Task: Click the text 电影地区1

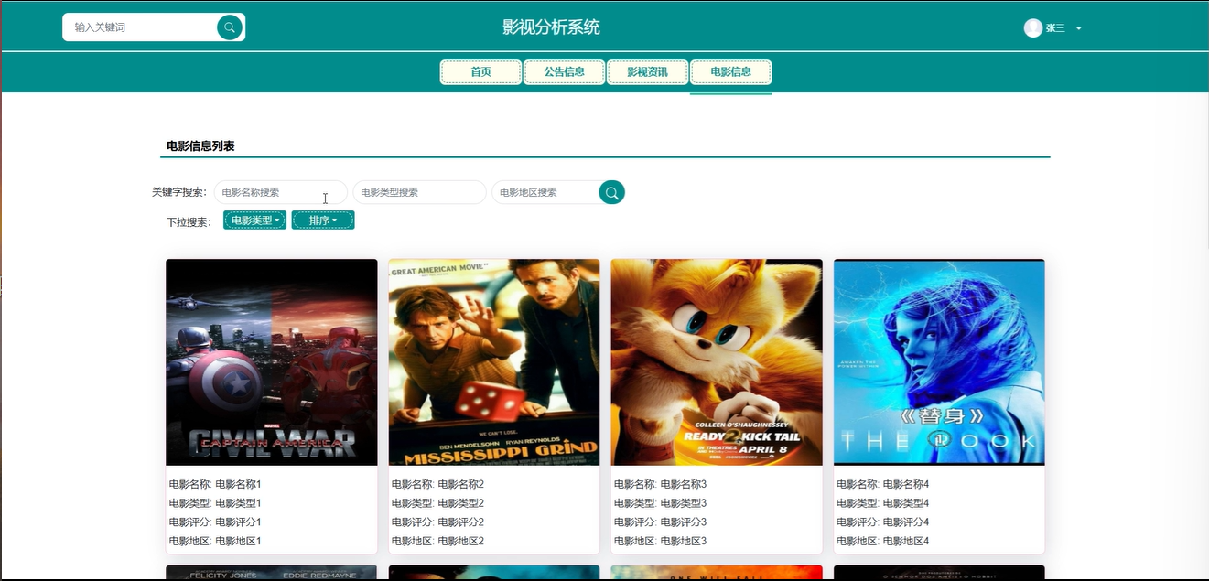Action: pos(238,542)
